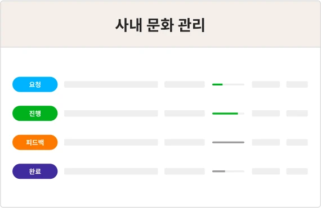
Task: Click the 사내 문화 관리 header title
Action: coord(160,25)
